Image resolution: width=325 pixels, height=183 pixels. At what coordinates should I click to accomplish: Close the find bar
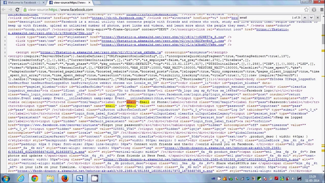point(318,18)
